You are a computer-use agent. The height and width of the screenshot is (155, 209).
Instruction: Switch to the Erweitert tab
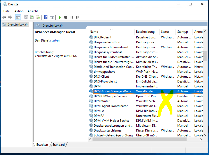(42, 145)
